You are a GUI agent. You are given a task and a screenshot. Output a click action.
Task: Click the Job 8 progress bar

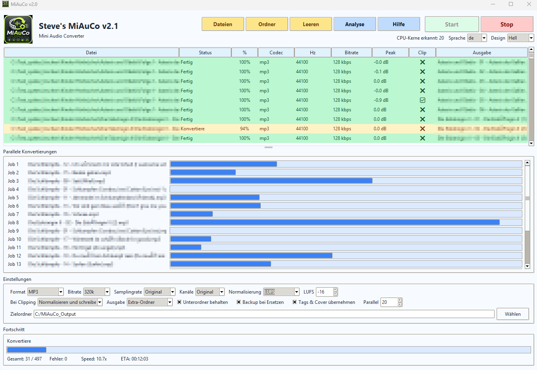pyautogui.click(x=346, y=222)
